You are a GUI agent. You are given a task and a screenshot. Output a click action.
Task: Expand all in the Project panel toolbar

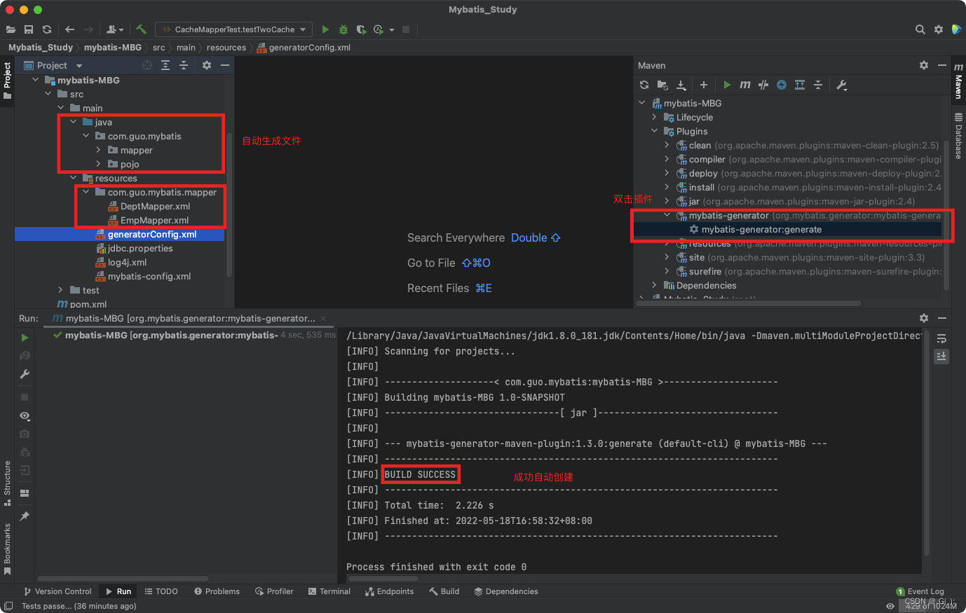pos(165,65)
